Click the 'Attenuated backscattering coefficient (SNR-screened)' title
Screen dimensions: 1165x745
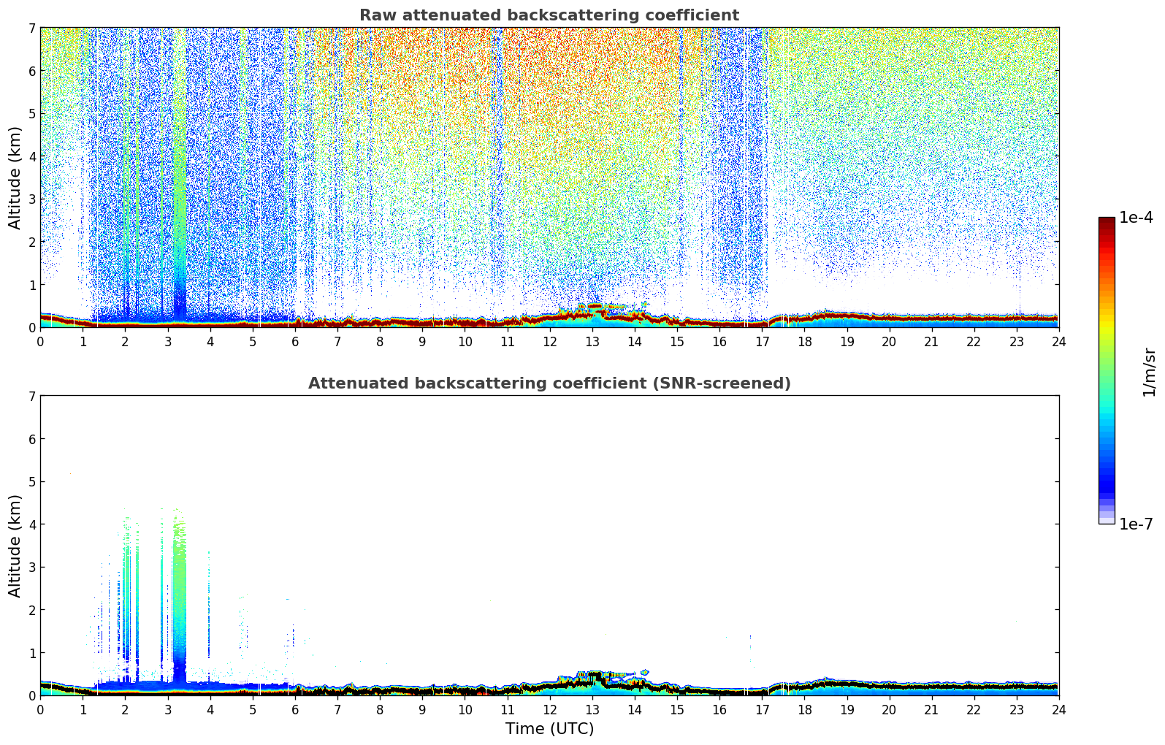click(549, 383)
